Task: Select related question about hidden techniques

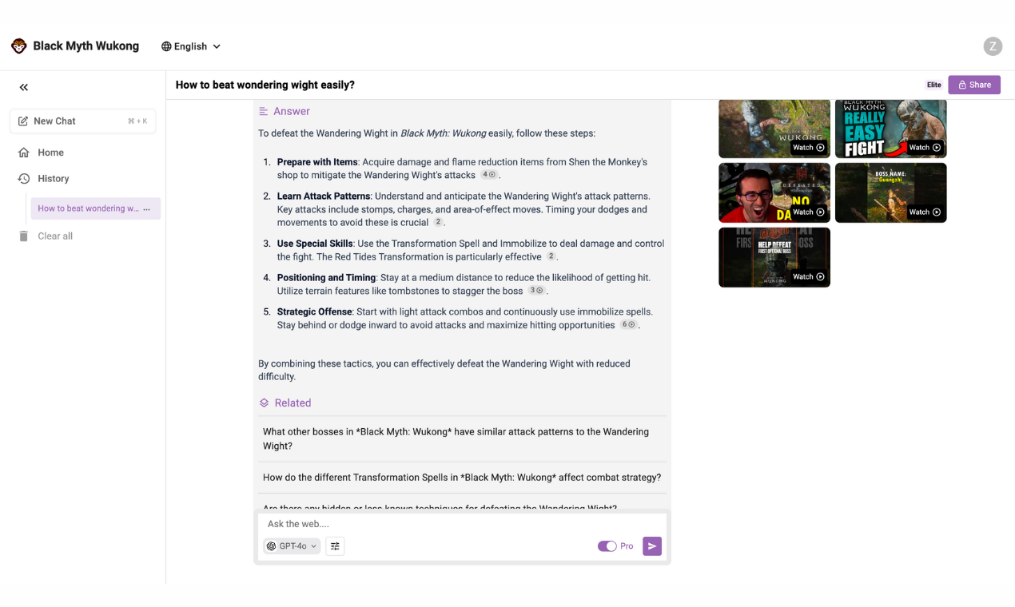Action: (462, 505)
